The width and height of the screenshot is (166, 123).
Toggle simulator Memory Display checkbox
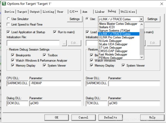point(13,65)
